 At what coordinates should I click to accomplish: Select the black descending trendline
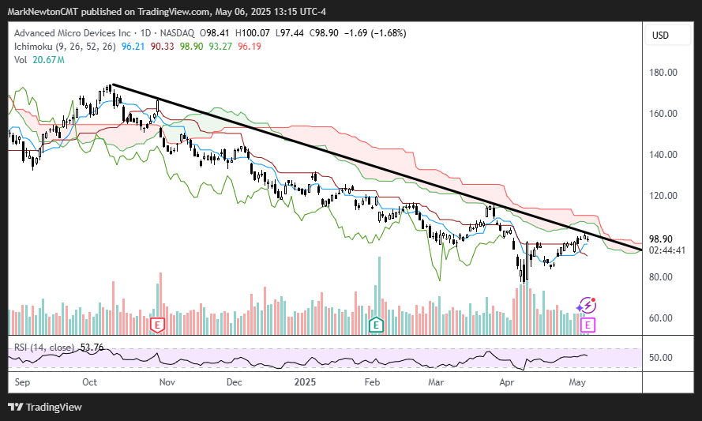click(x=377, y=167)
